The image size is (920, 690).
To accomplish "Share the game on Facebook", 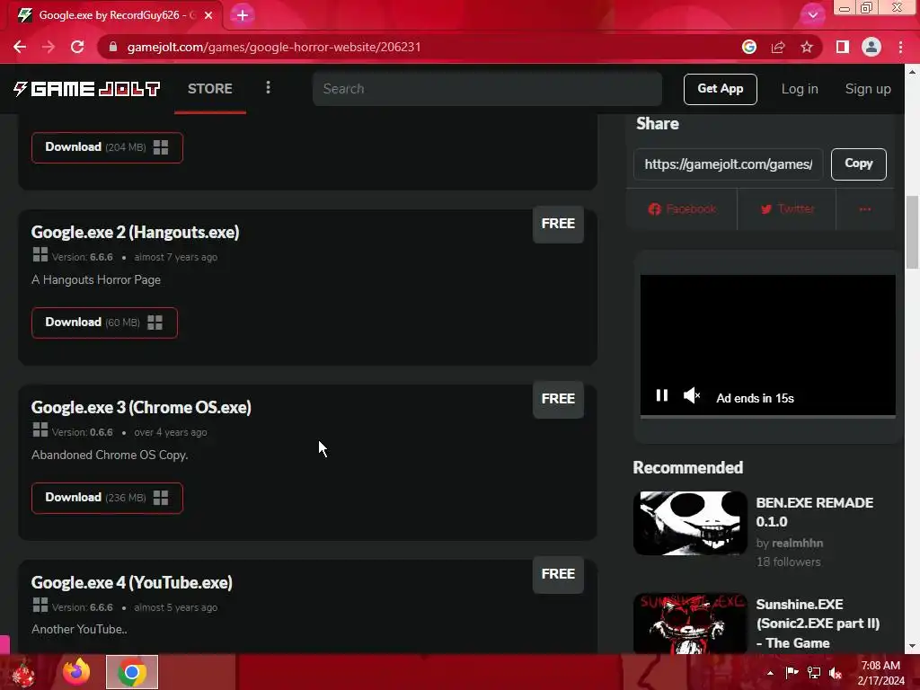I will click(x=682, y=208).
